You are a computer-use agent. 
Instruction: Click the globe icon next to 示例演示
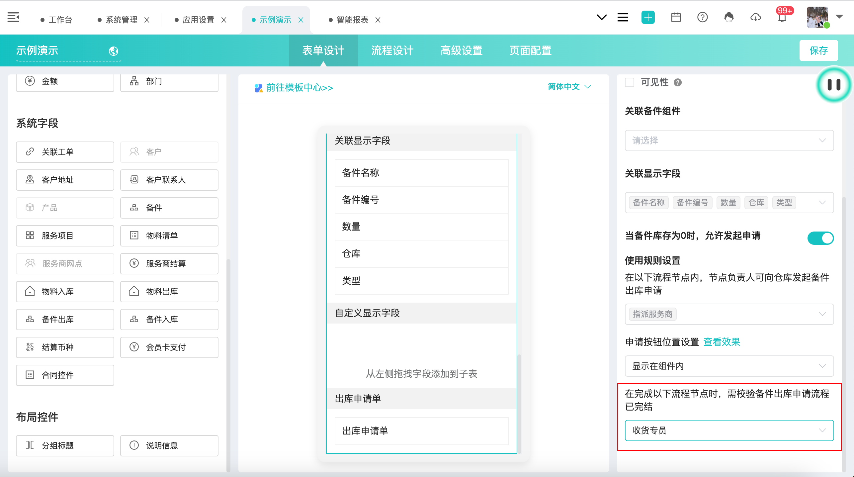click(x=114, y=51)
